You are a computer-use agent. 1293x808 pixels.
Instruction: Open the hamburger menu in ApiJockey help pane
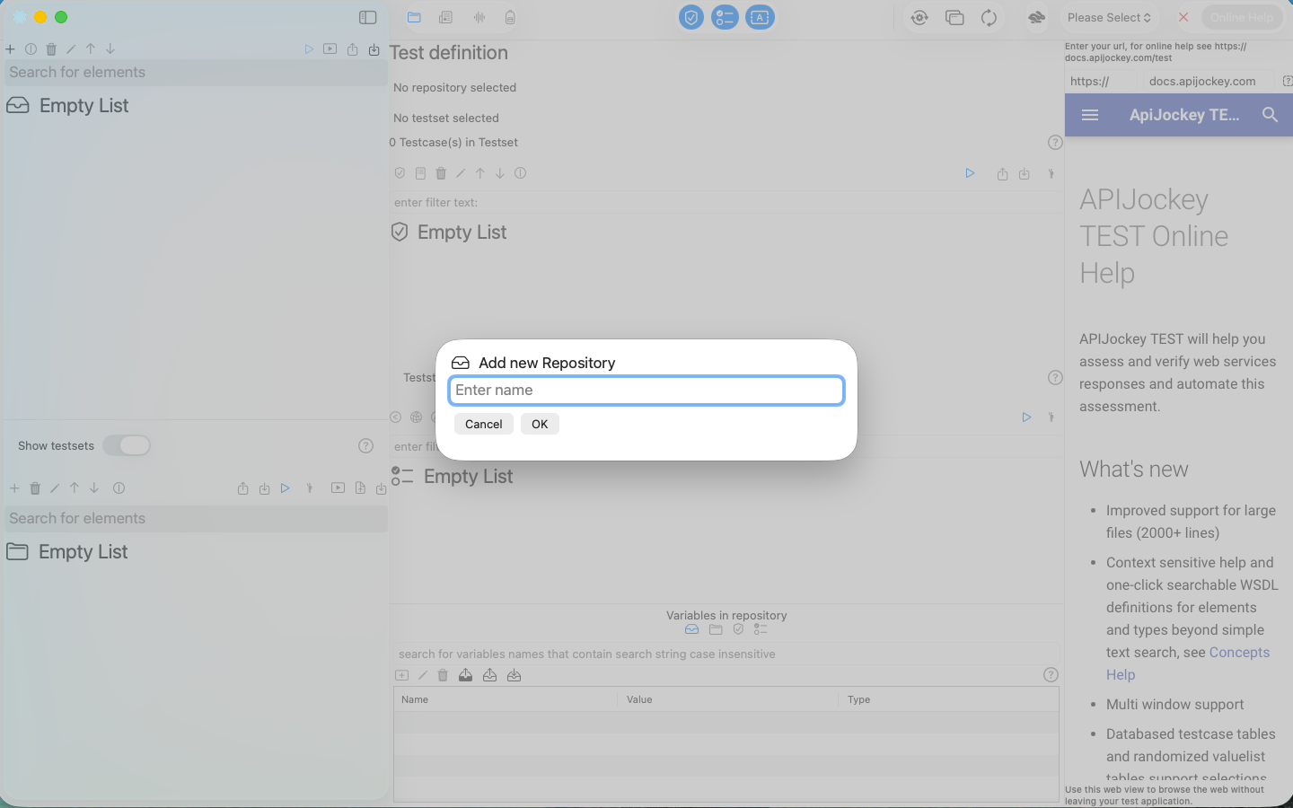pyautogui.click(x=1089, y=115)
